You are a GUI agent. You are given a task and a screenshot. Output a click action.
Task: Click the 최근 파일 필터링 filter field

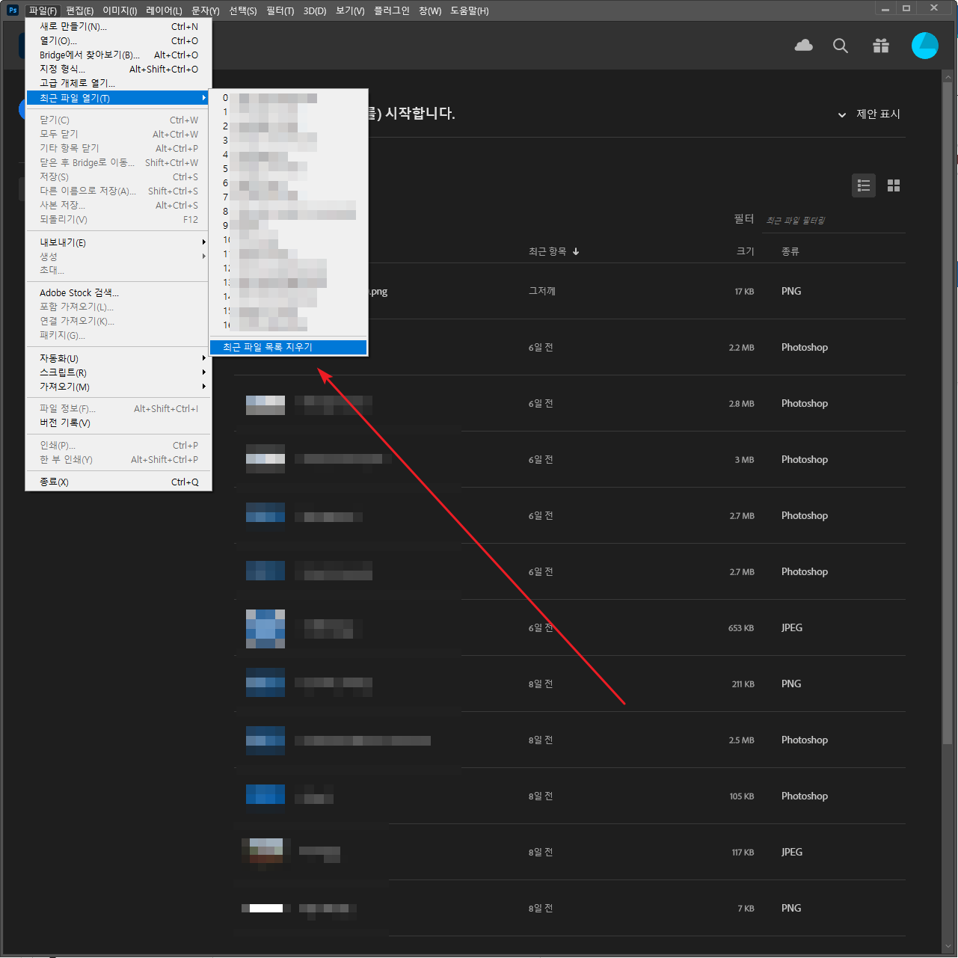tap(833, 220)
